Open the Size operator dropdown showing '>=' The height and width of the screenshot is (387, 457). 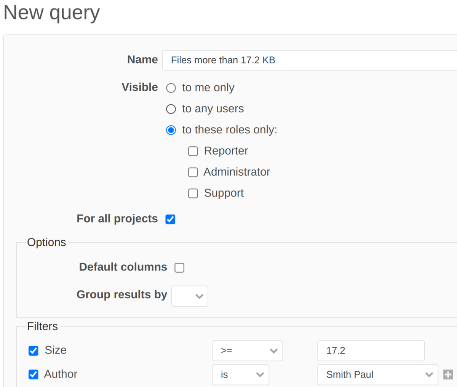click(247, 350)
